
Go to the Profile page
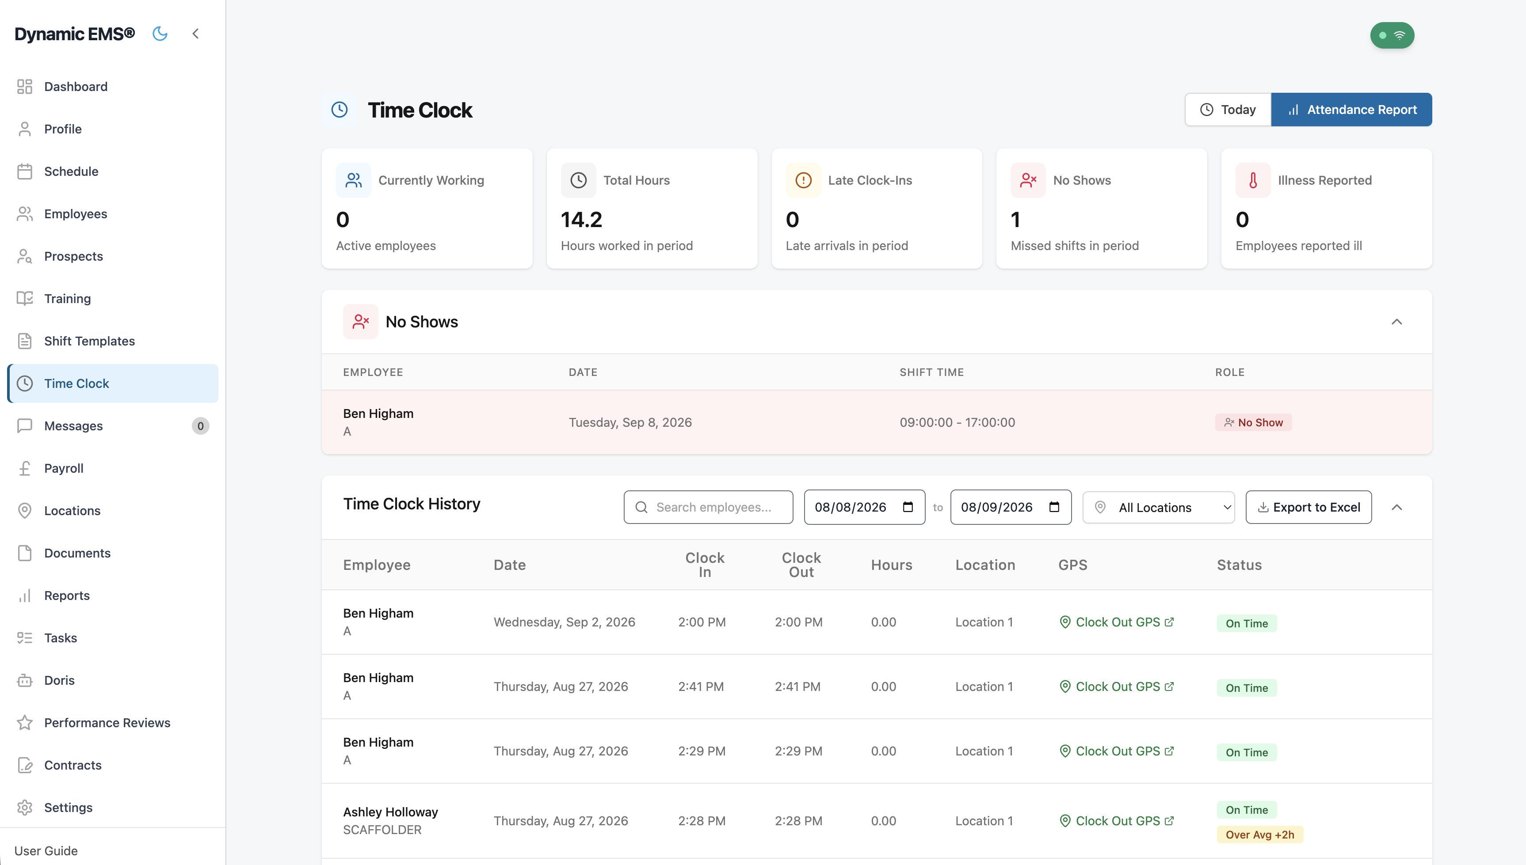pos(113,129)
